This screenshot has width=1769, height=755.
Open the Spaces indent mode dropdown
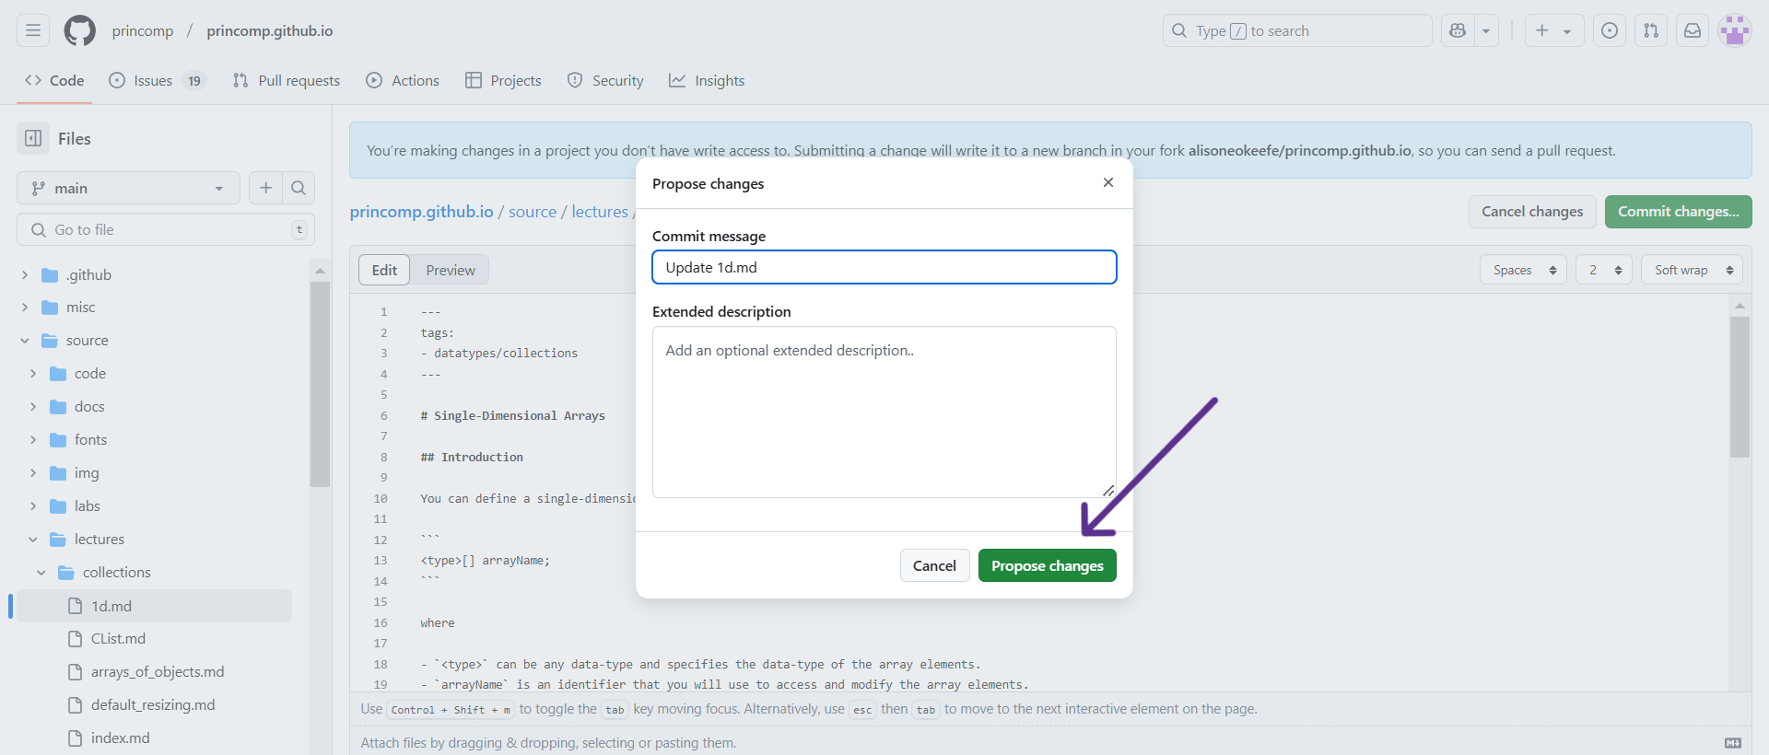1524,270
